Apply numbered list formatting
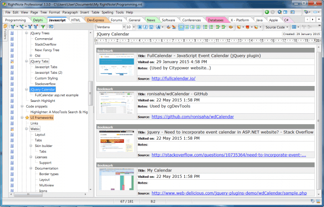The height and width of the screenshot is (207, 324). click(211, 27)
